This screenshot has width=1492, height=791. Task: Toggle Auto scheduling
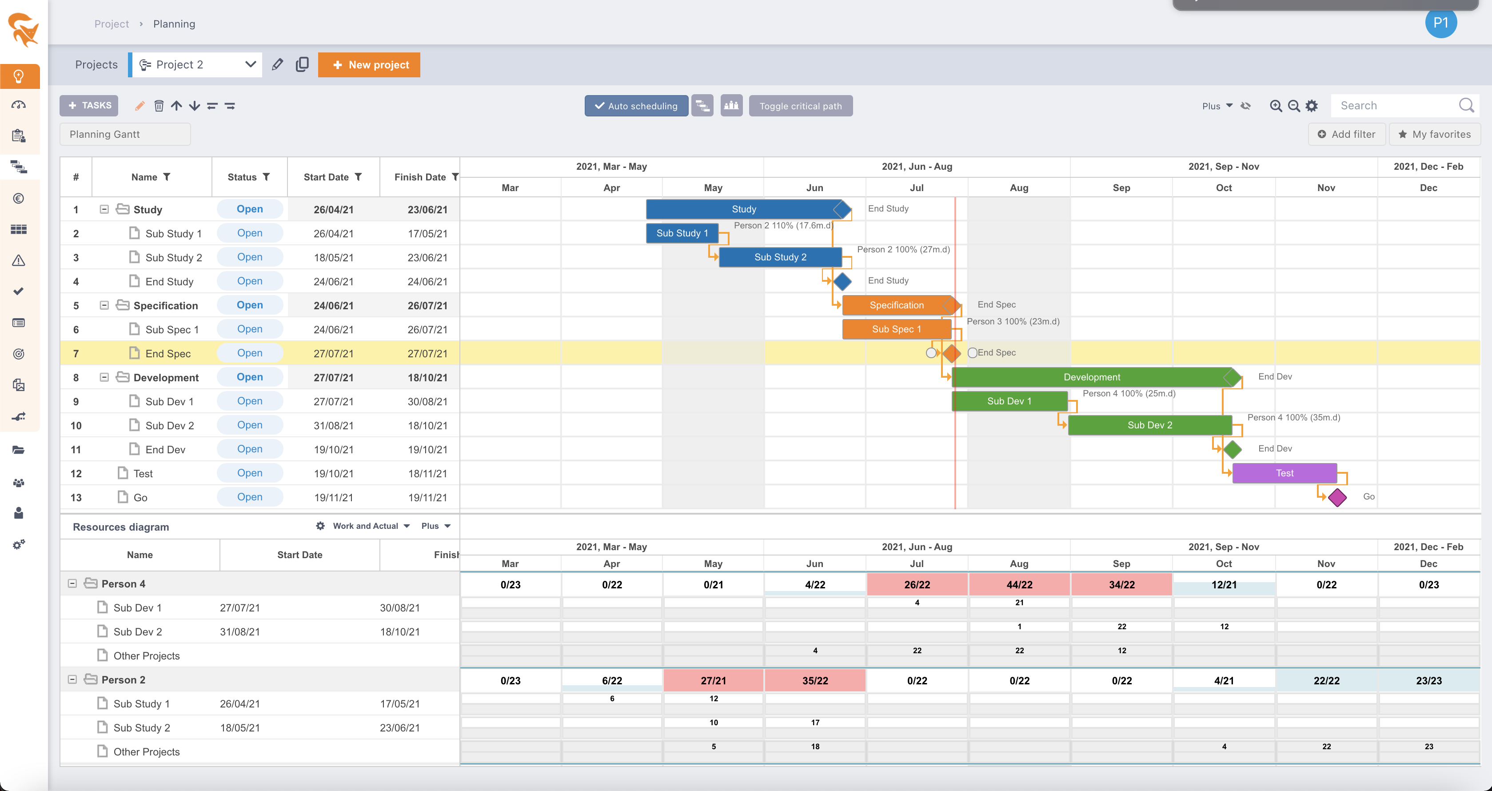636,105
